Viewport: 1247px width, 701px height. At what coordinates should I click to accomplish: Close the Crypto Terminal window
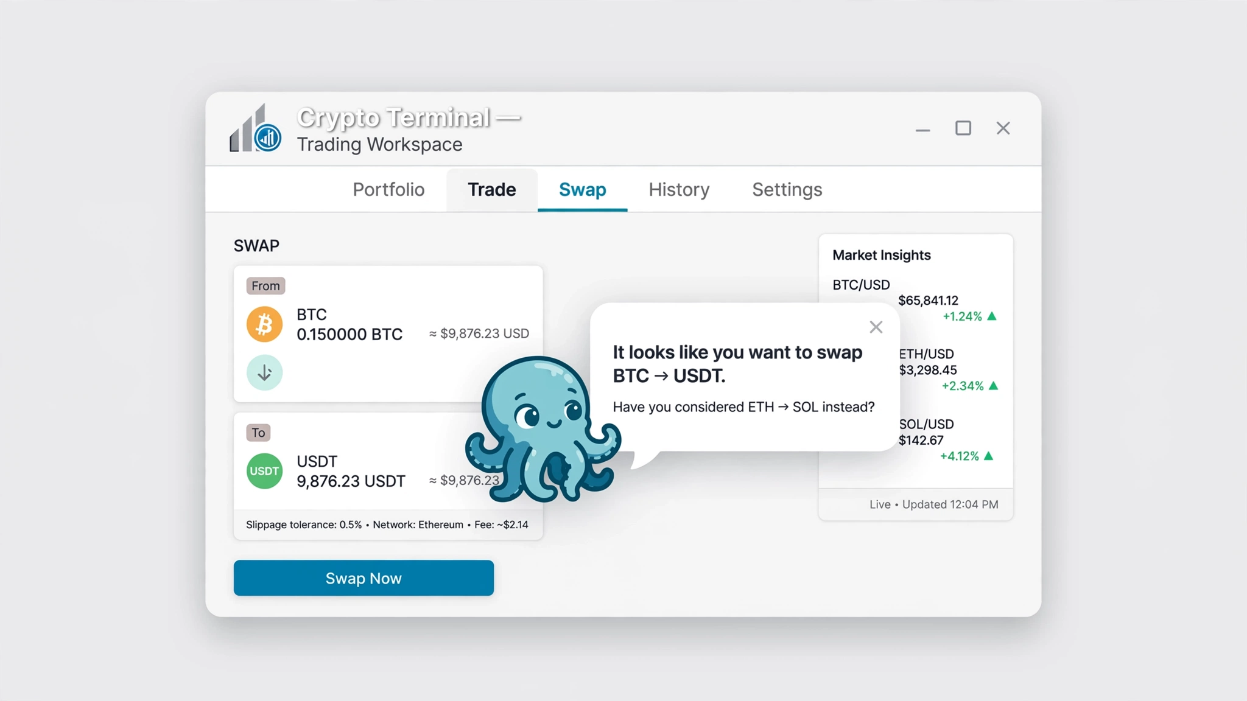tap(1003, 128)
